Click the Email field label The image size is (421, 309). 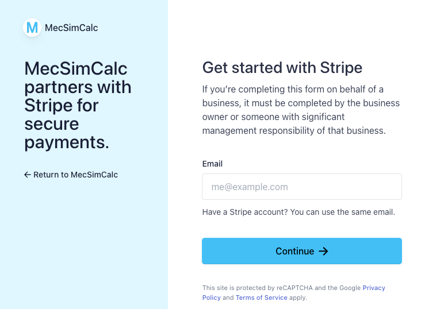click(212, 164)
